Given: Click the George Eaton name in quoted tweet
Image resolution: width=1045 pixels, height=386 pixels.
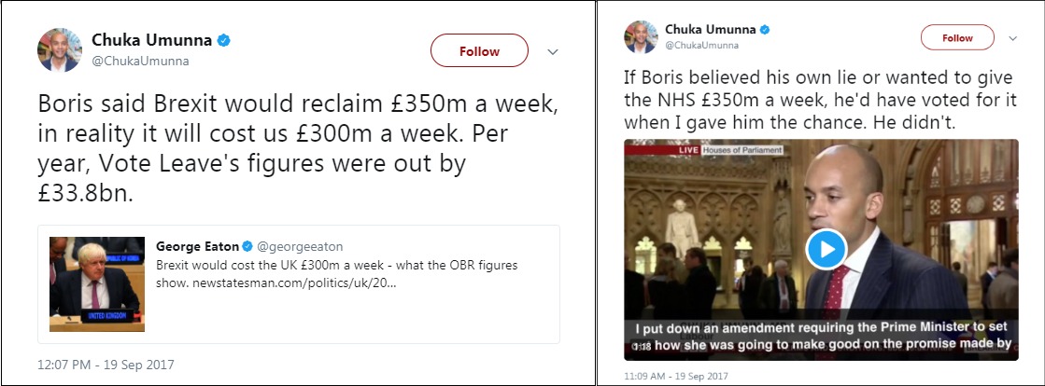Looking at the screenshot, I should coord(196,246).
